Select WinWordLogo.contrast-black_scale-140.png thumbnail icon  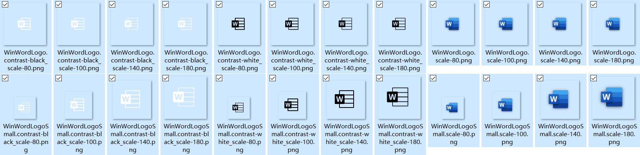(x=131, y=24)
